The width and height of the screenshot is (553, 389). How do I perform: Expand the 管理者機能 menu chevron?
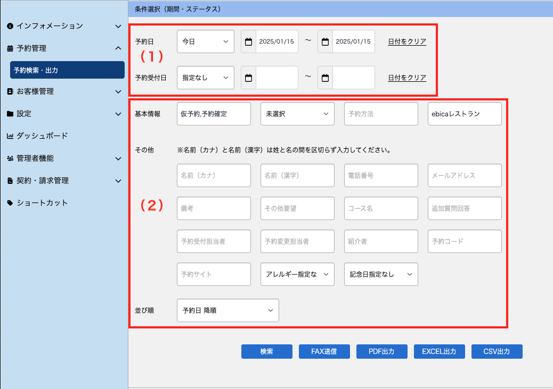pos(118,158)
